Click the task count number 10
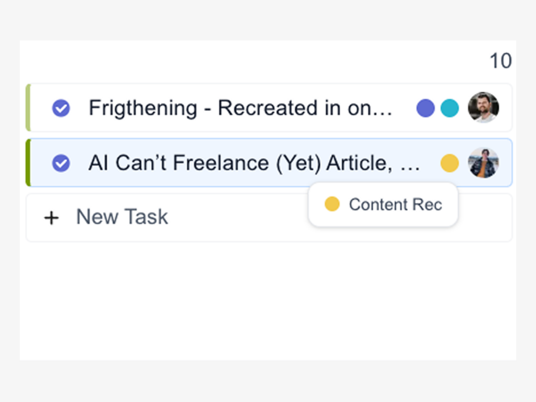Screen dimensions: 536x402 click(500, 61)
